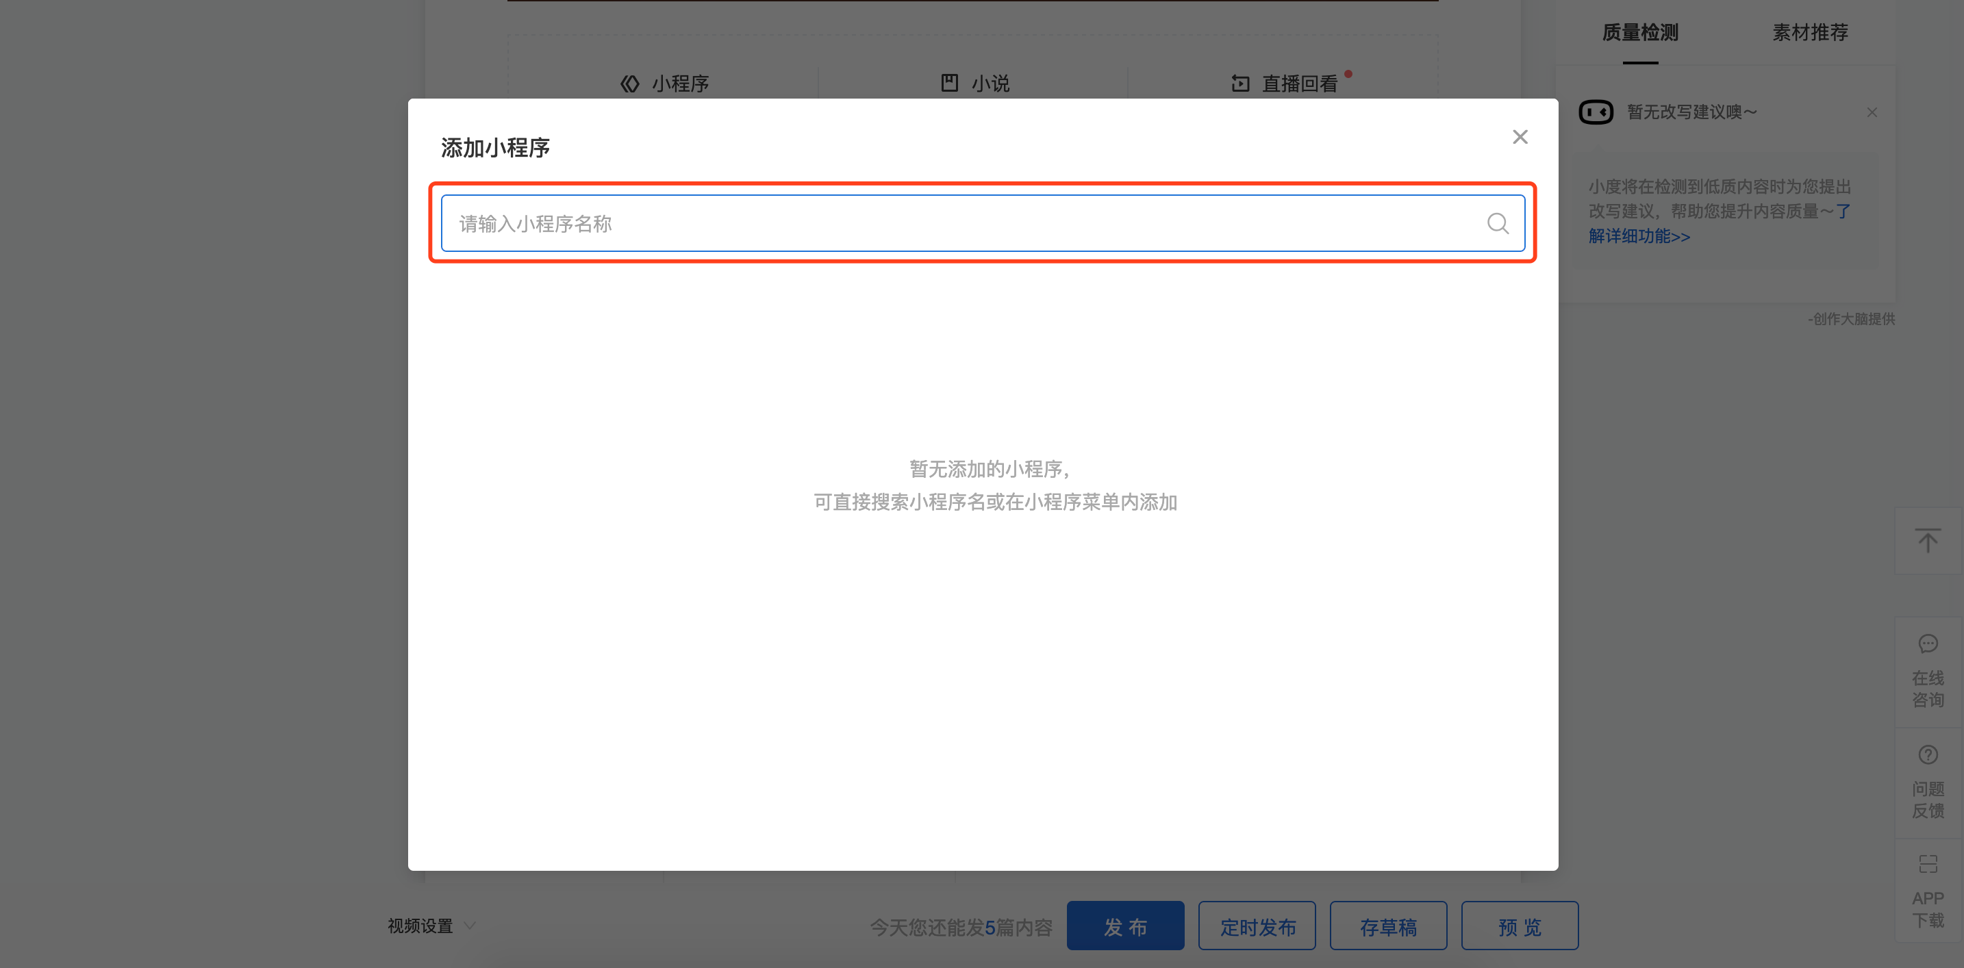The width and height of the screenshot is (1964, 968).
Task: Dismiss the 暂无改写建议 notice
Action: click(1872, 113)
